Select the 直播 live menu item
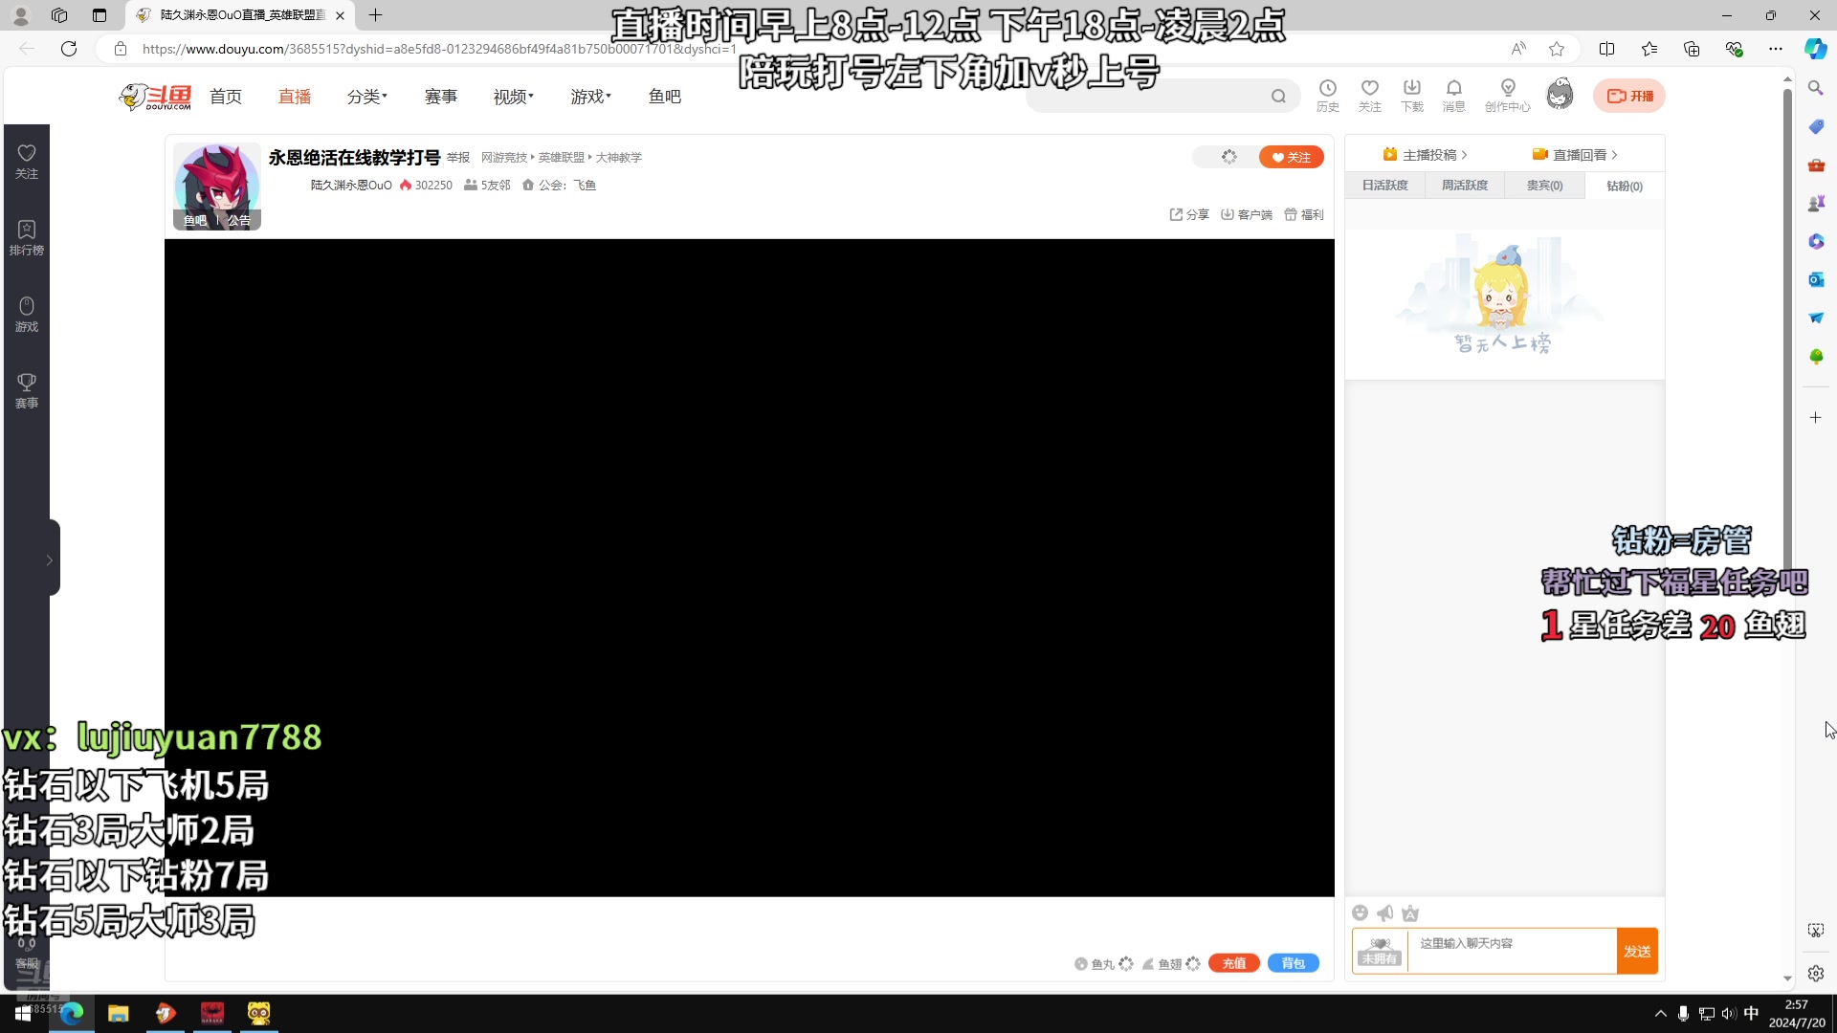 295,97
